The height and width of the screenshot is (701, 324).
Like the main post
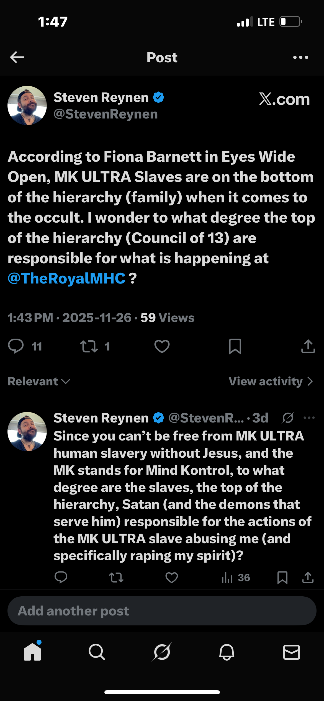162,346
